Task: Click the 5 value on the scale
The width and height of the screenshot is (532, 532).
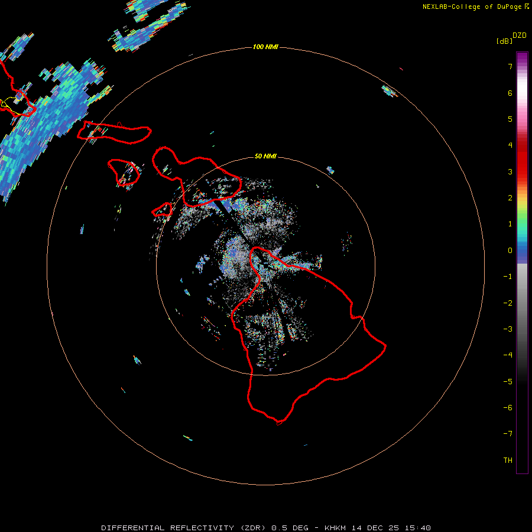Action: tap(510, 119)
